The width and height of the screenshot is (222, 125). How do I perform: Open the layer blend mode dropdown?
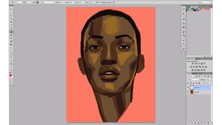coord(194,80)
